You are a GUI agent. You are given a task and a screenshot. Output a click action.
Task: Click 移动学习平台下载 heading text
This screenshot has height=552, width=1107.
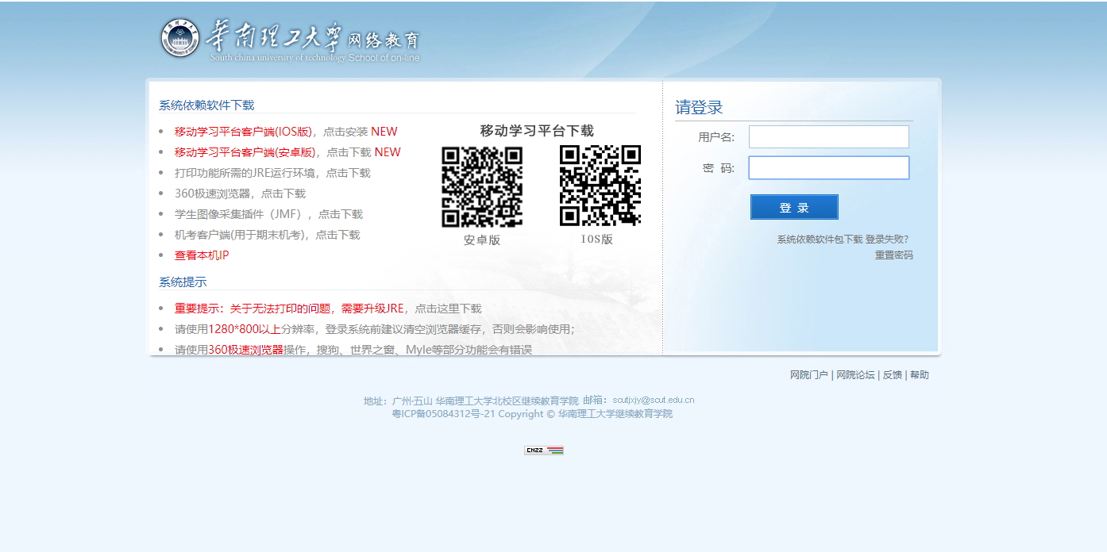point(537,131)
